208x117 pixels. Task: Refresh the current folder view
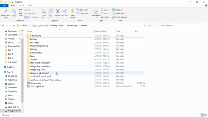tap(150, 26)
